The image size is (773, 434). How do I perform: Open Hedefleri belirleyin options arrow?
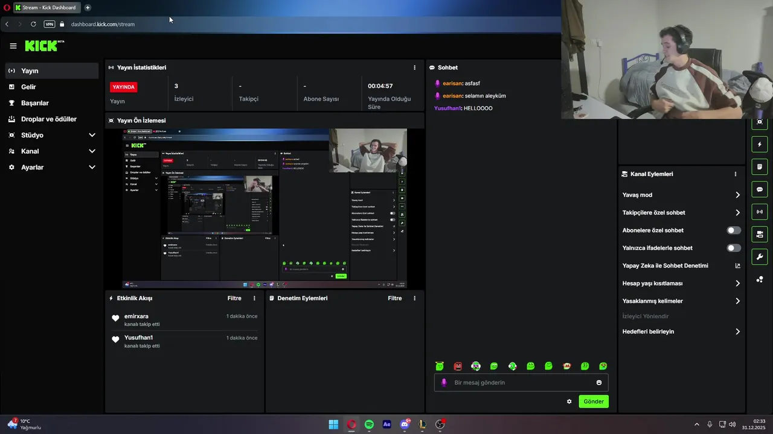(x=737, y=332)
